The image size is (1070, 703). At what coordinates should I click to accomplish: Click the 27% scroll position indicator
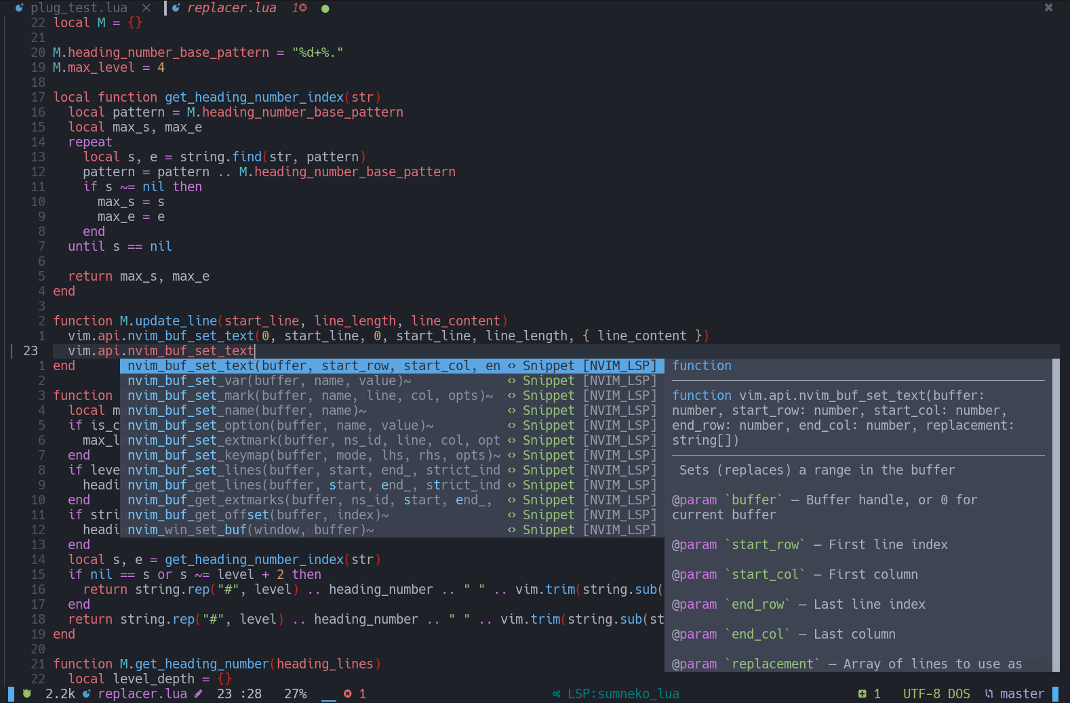pyautogui.click(x=296, y=694)
